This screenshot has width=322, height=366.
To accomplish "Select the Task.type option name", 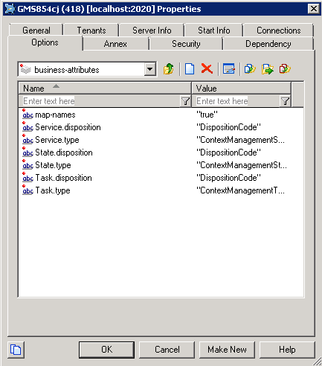I will click(53, 190).
